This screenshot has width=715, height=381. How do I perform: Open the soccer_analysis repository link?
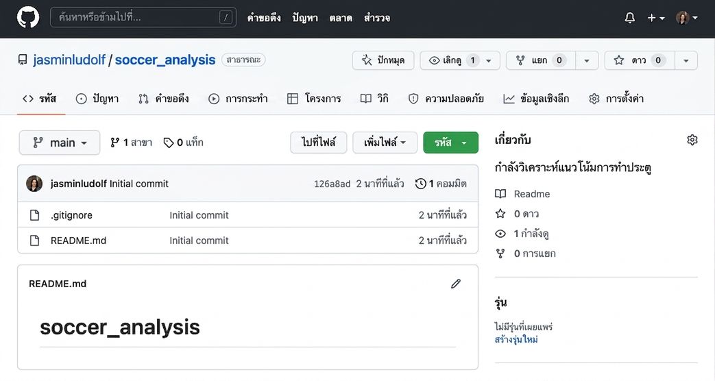click(165, 60)
